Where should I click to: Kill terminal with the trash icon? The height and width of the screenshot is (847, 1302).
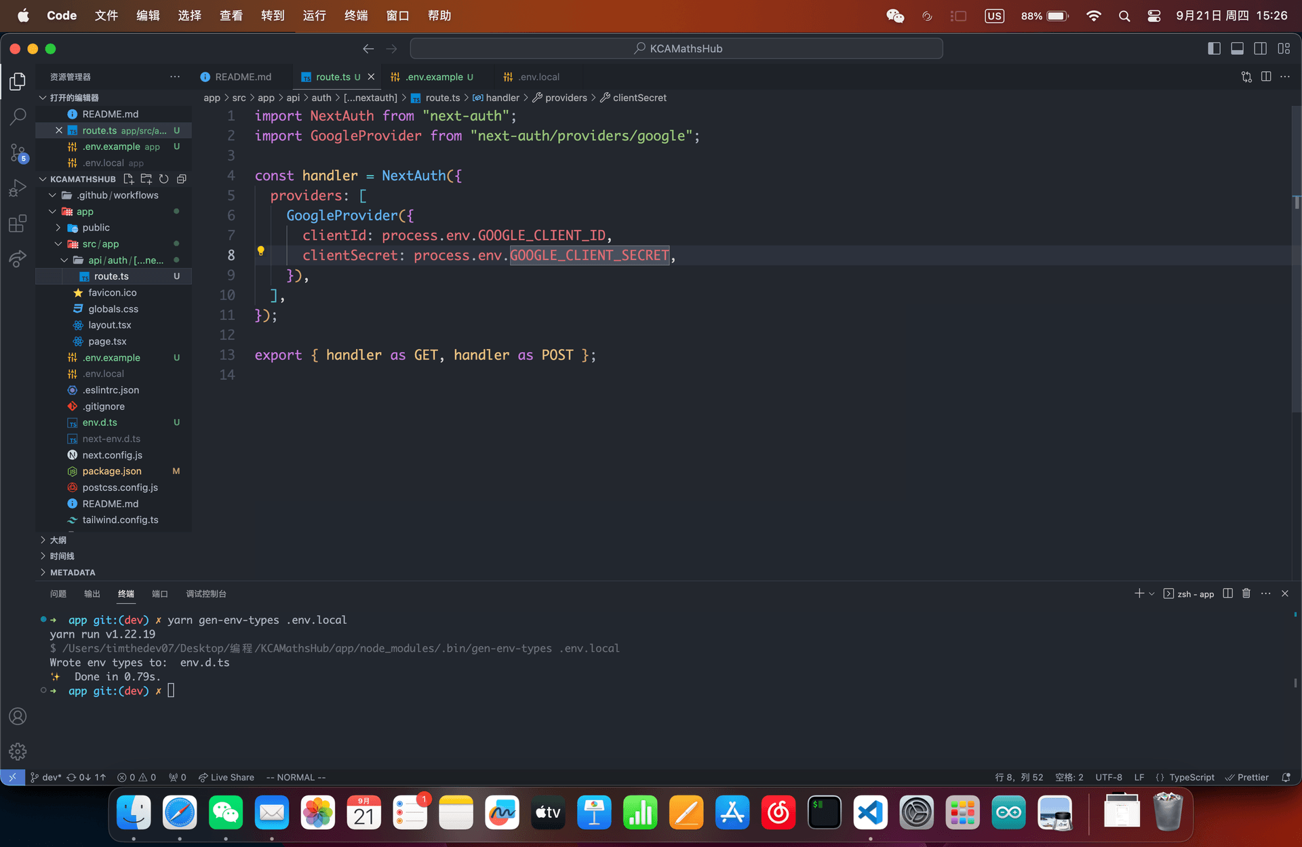click(x=1246, y=593)
